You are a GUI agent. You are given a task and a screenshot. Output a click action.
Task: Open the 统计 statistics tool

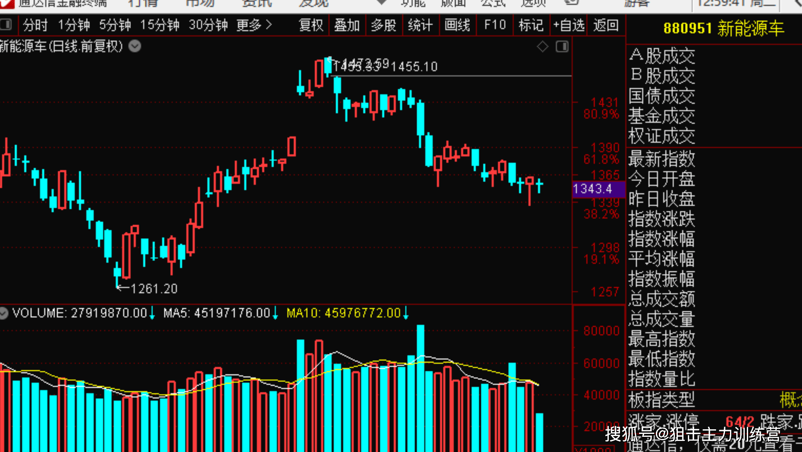tap(420, 25)
